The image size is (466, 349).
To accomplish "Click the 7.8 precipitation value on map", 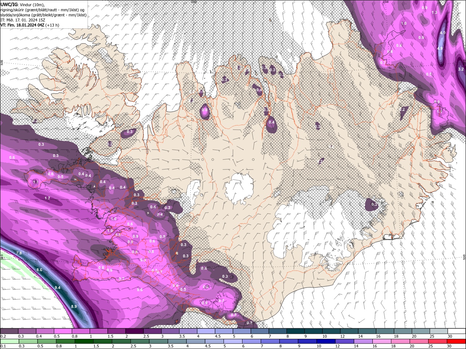I will (19, 253).
